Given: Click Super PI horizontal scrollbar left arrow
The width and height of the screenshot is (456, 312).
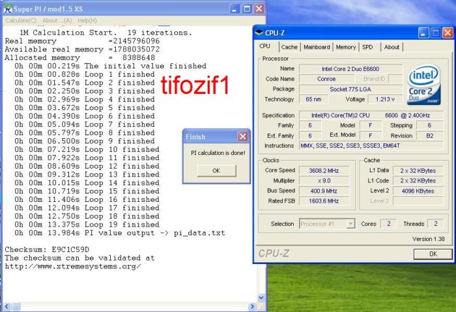Looking at the screenshot, I should pyautogui.click(x=7, y=307).
